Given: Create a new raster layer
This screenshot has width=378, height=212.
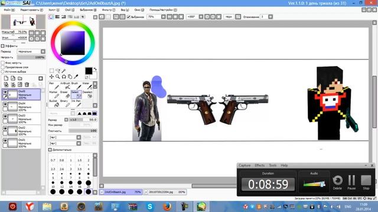Looking at the screenshot, I should (x=6, y=78).
